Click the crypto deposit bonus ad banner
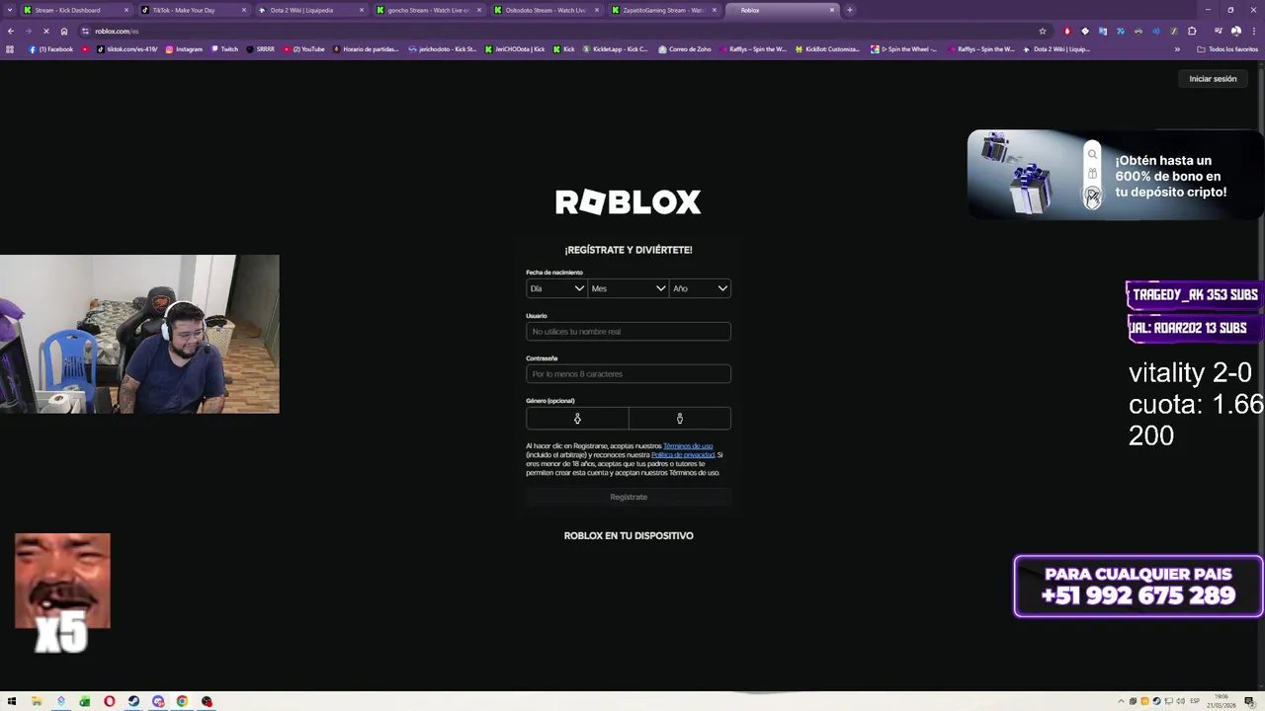1265x711 pixels. point(1115,175)
